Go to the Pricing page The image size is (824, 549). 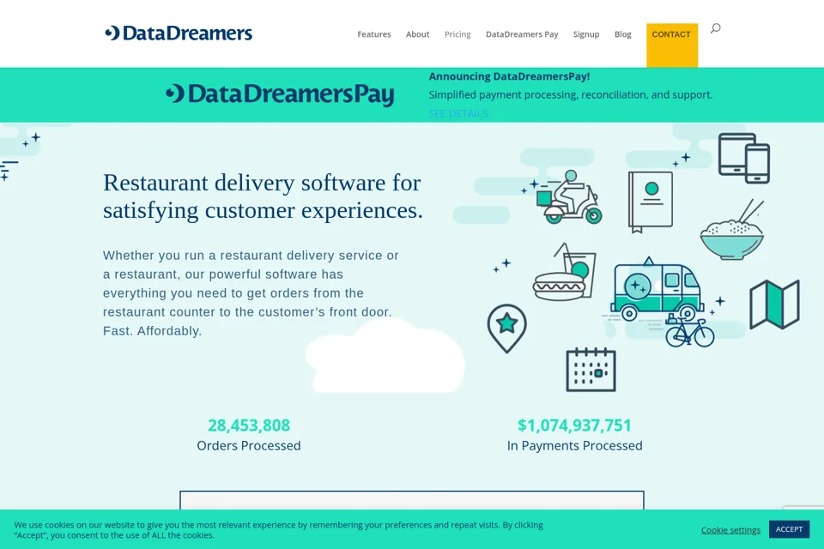457,34
